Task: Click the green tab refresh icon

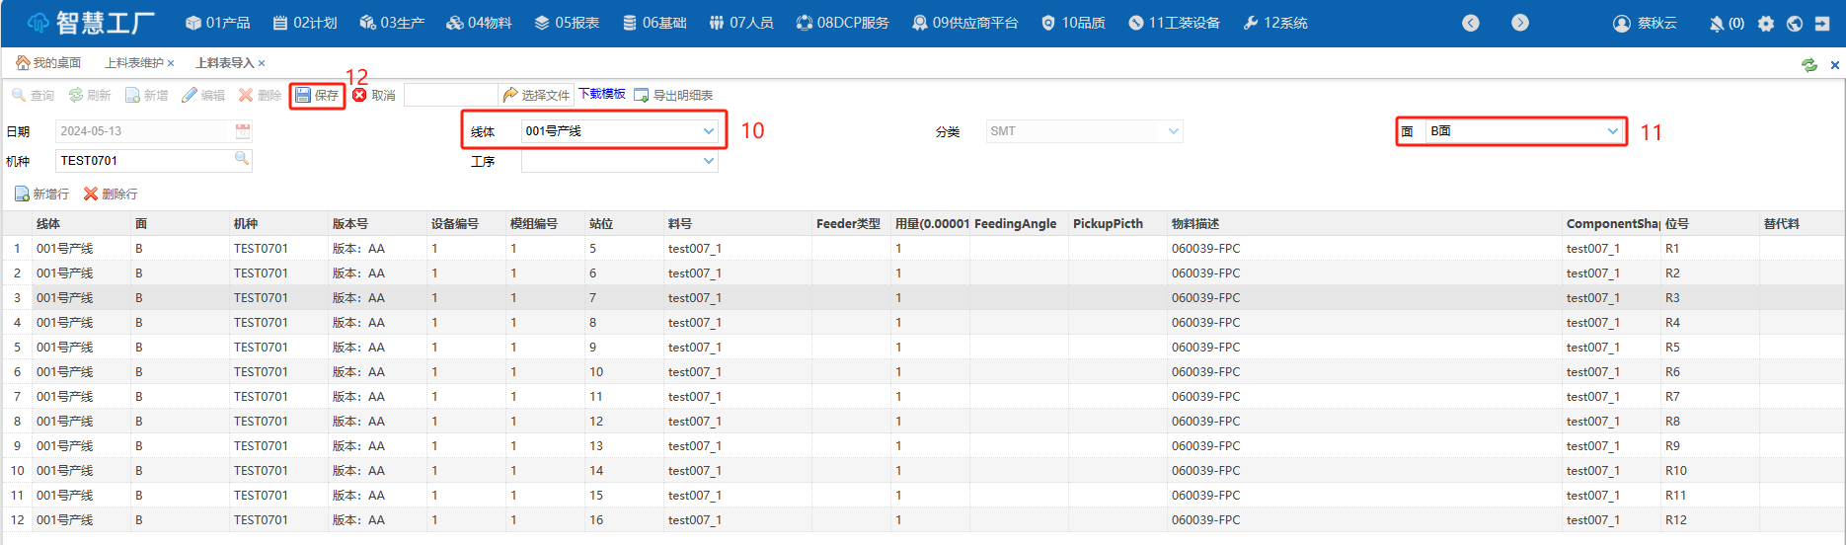Action: coord(1808,64)
